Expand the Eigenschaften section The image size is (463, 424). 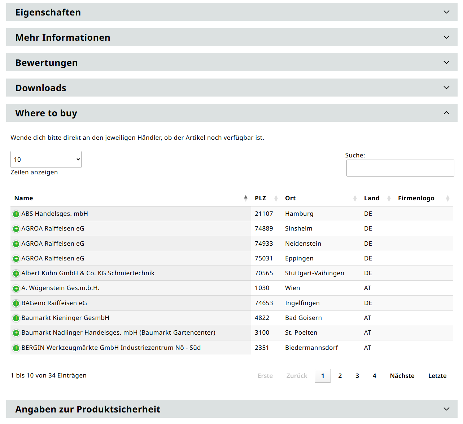coord(232,12)
